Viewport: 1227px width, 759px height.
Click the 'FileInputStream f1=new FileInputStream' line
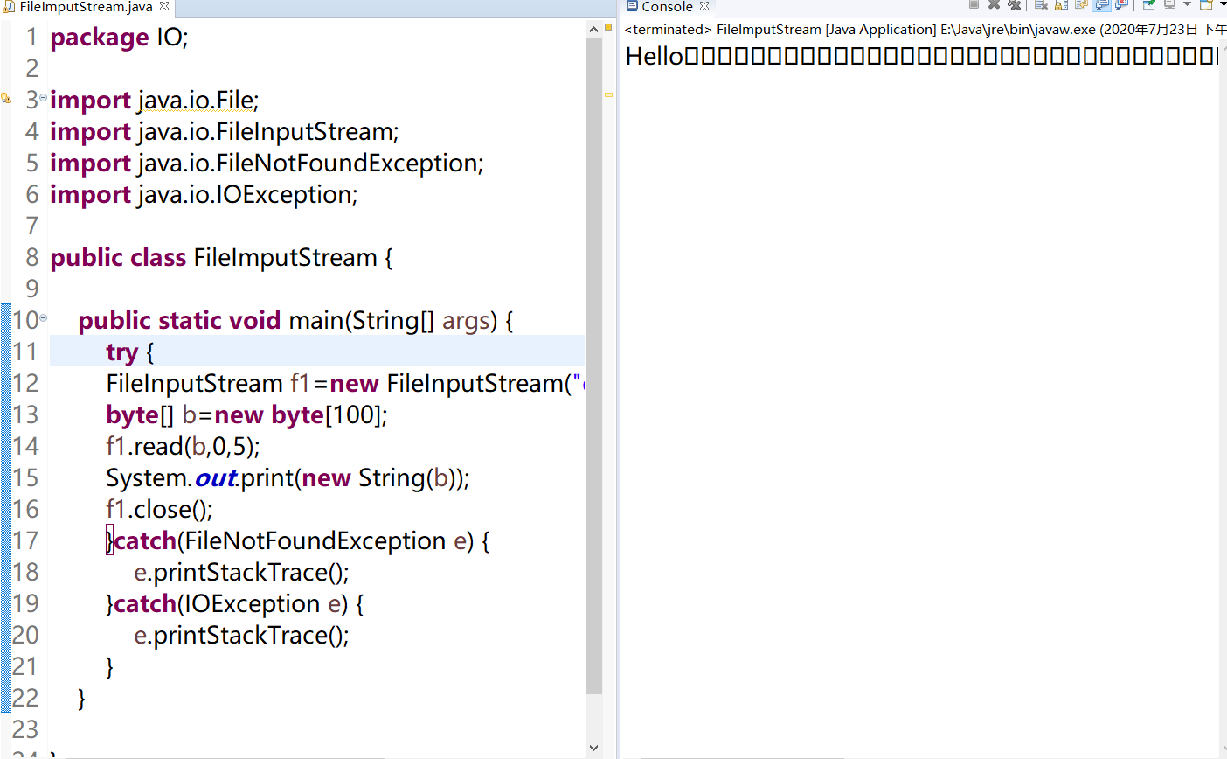(x=345, y=384)
